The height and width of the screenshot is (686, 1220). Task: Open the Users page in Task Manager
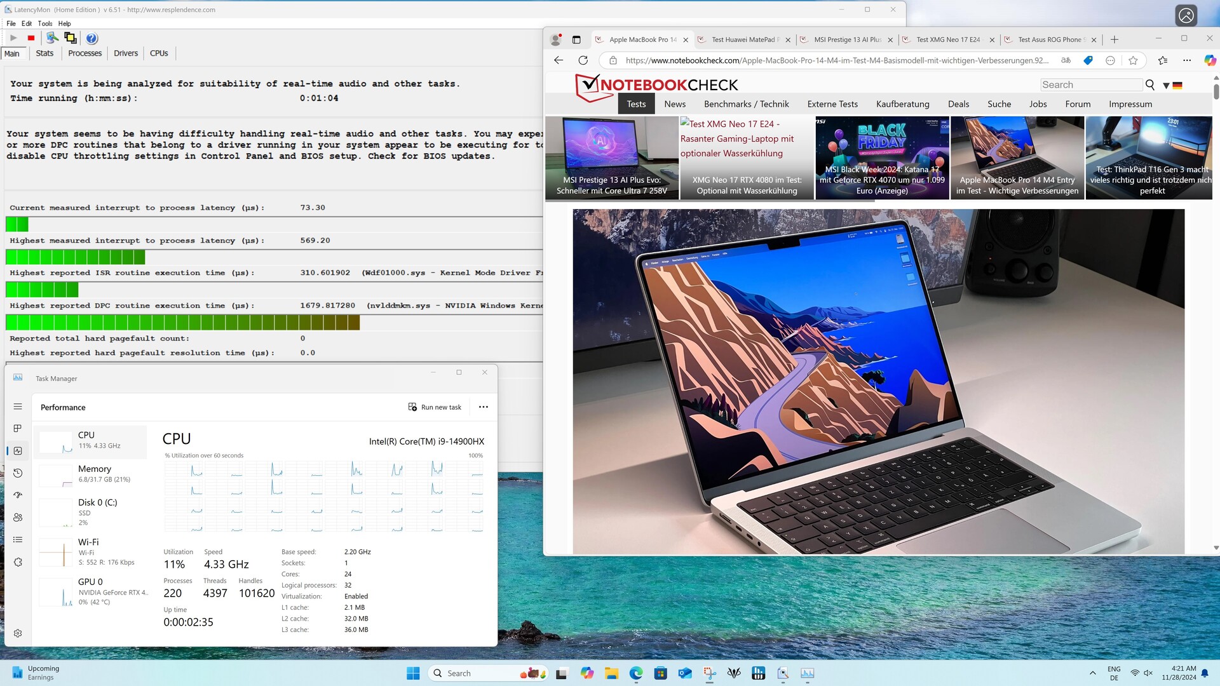[18, 518]
